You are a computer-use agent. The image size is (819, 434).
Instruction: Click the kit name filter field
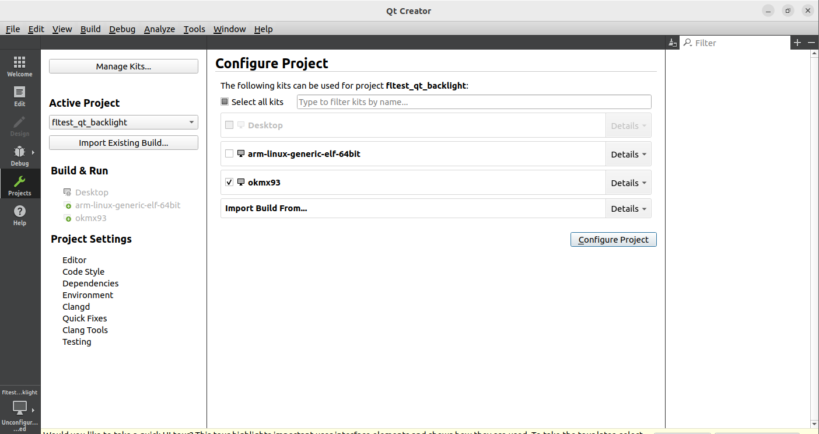[474, 102]
